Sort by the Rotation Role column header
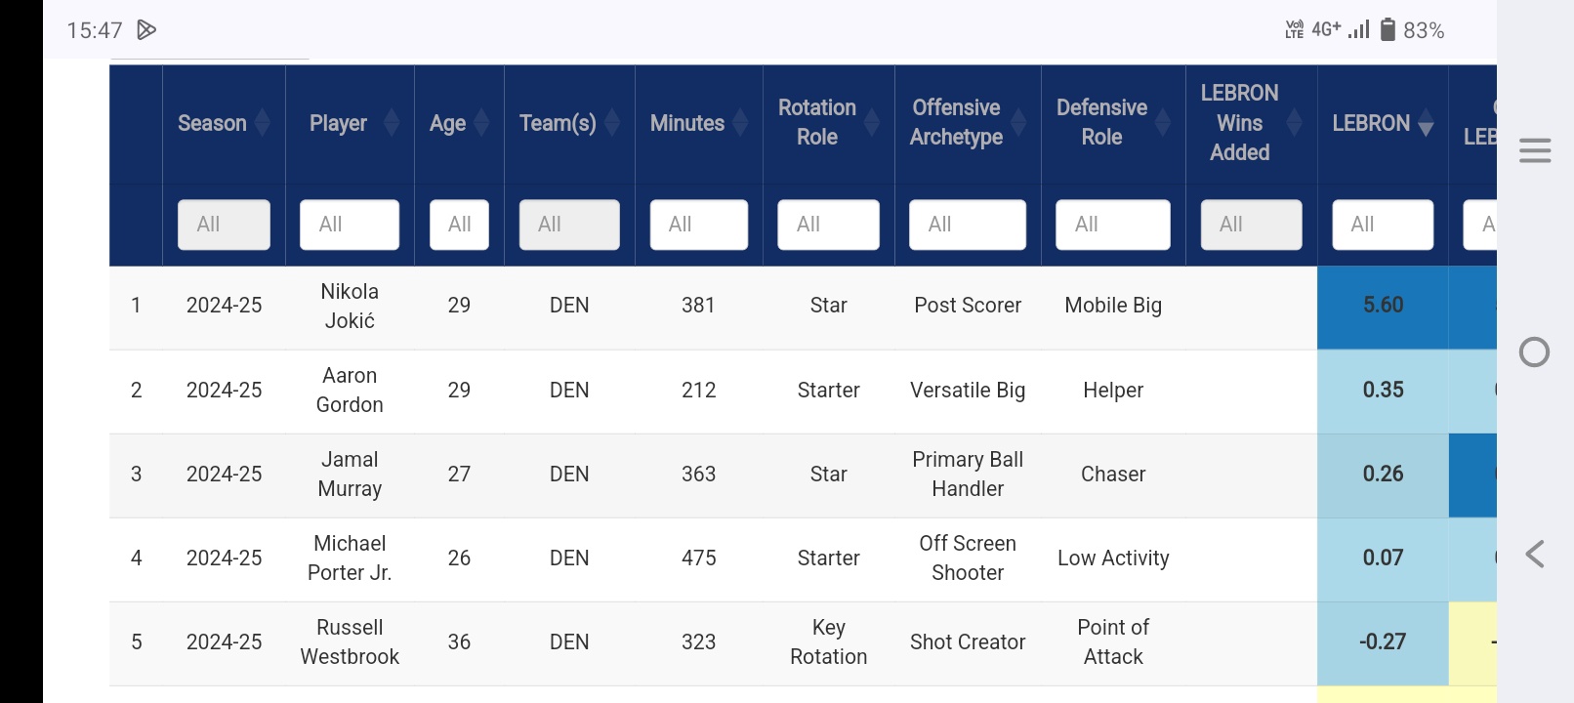 [817, 123]
